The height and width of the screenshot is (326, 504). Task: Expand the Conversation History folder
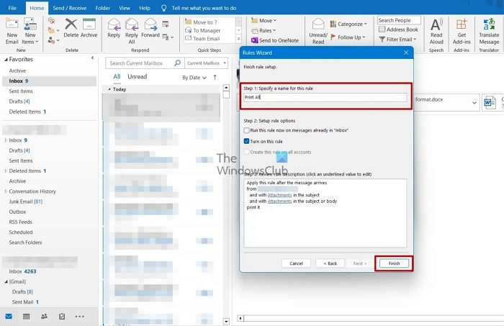click(6, 191)
